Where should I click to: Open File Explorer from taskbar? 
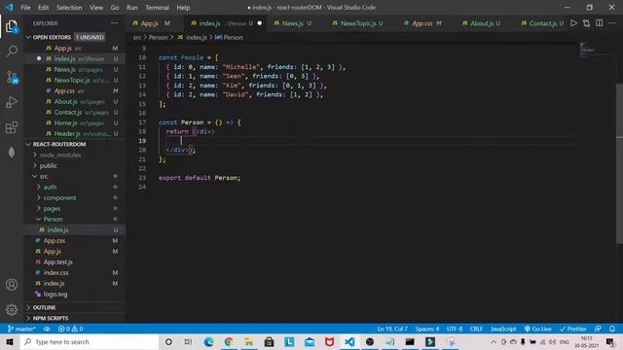249,341
